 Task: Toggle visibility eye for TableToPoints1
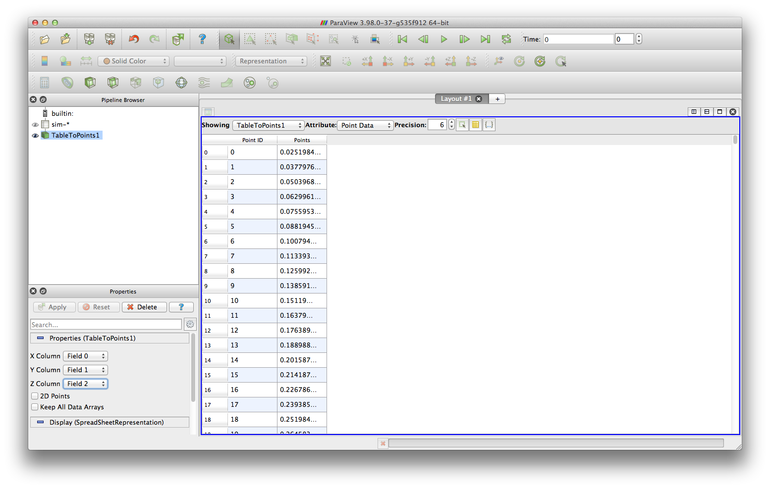(x=35, y=136)
